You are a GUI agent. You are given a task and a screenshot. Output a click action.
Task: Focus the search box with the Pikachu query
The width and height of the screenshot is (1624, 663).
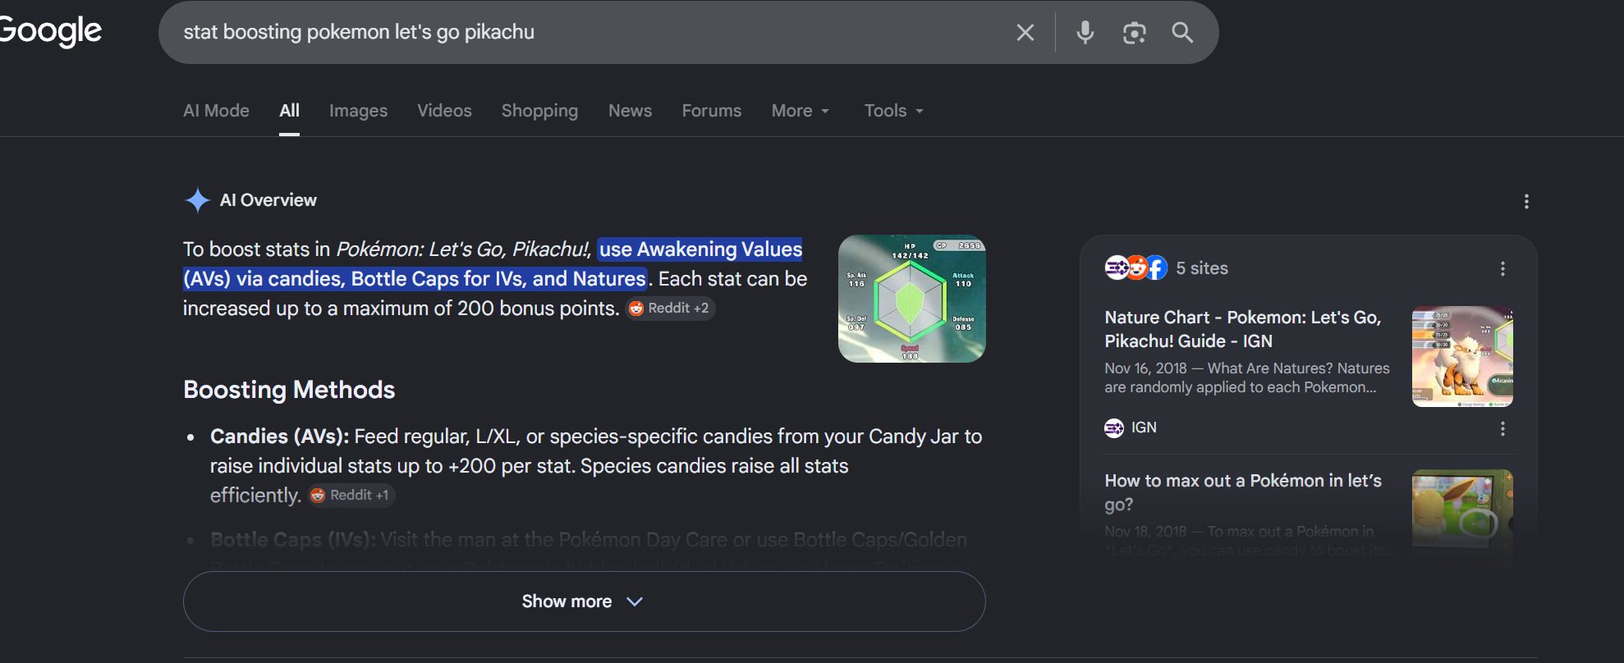click(587, 32)
